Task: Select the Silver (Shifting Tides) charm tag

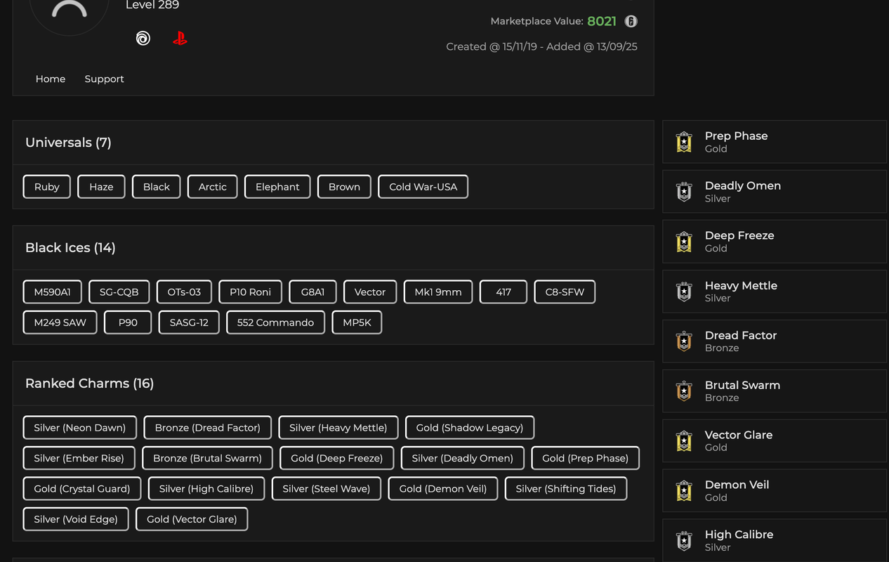Action: [x=566, y=489]
